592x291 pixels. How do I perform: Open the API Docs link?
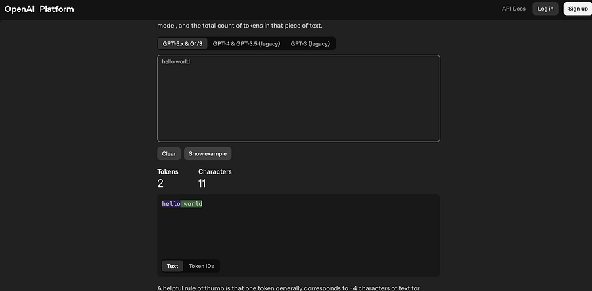pyautogui.click(x=514, y=9)
